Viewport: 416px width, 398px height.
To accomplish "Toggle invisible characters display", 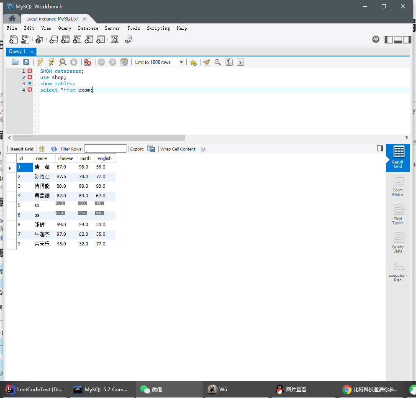I will (x=229, y=62).
